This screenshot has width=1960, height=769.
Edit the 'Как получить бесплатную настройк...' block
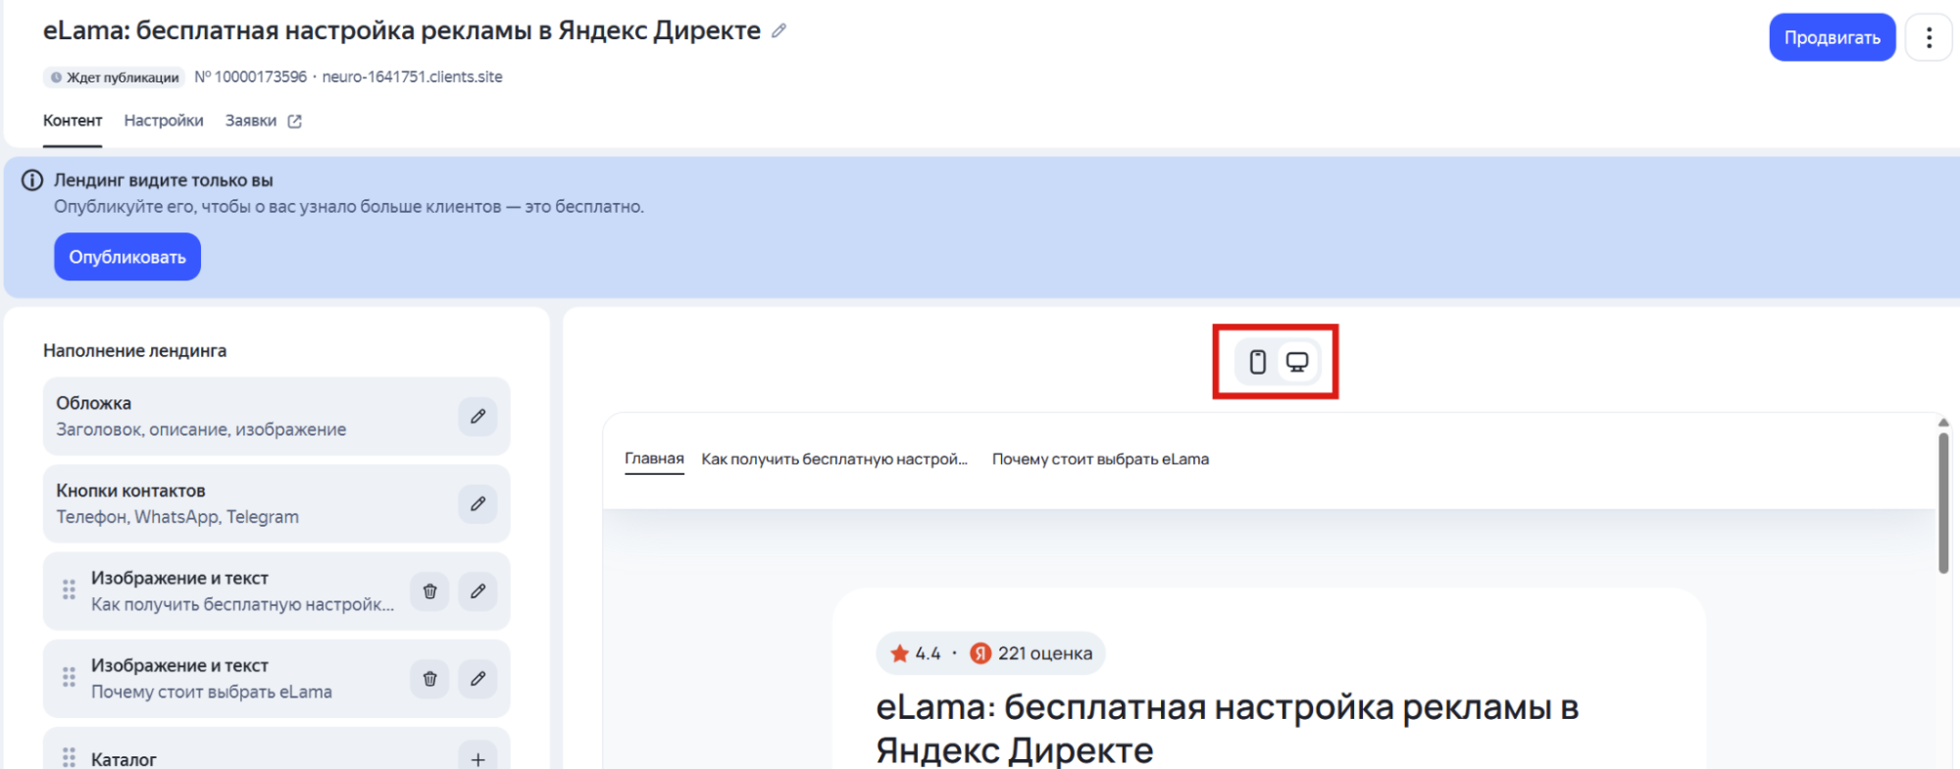pos(477,590)
